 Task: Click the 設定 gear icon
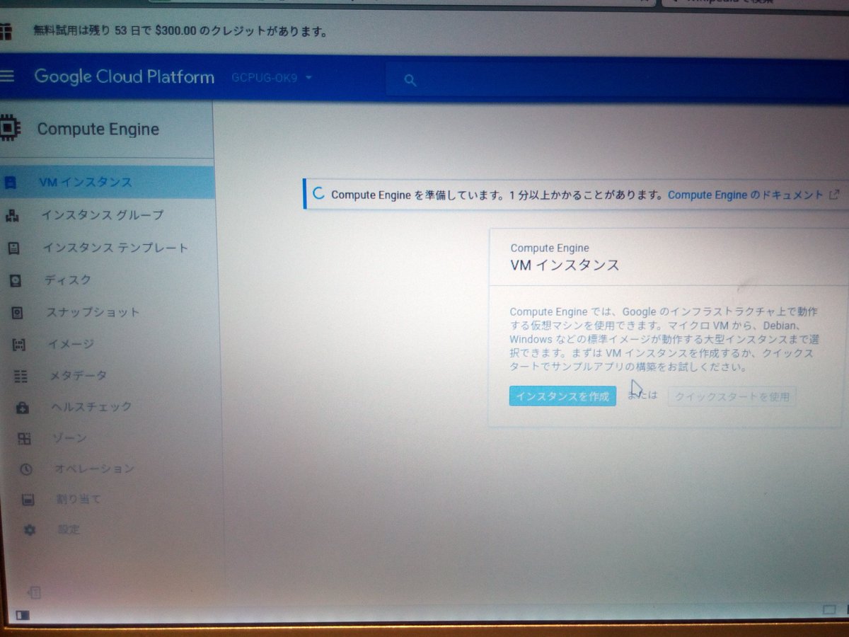coord(30,529)
